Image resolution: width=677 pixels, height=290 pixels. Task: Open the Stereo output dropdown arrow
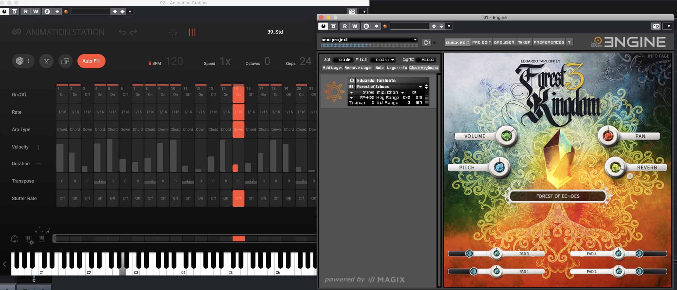pos(351,92)
